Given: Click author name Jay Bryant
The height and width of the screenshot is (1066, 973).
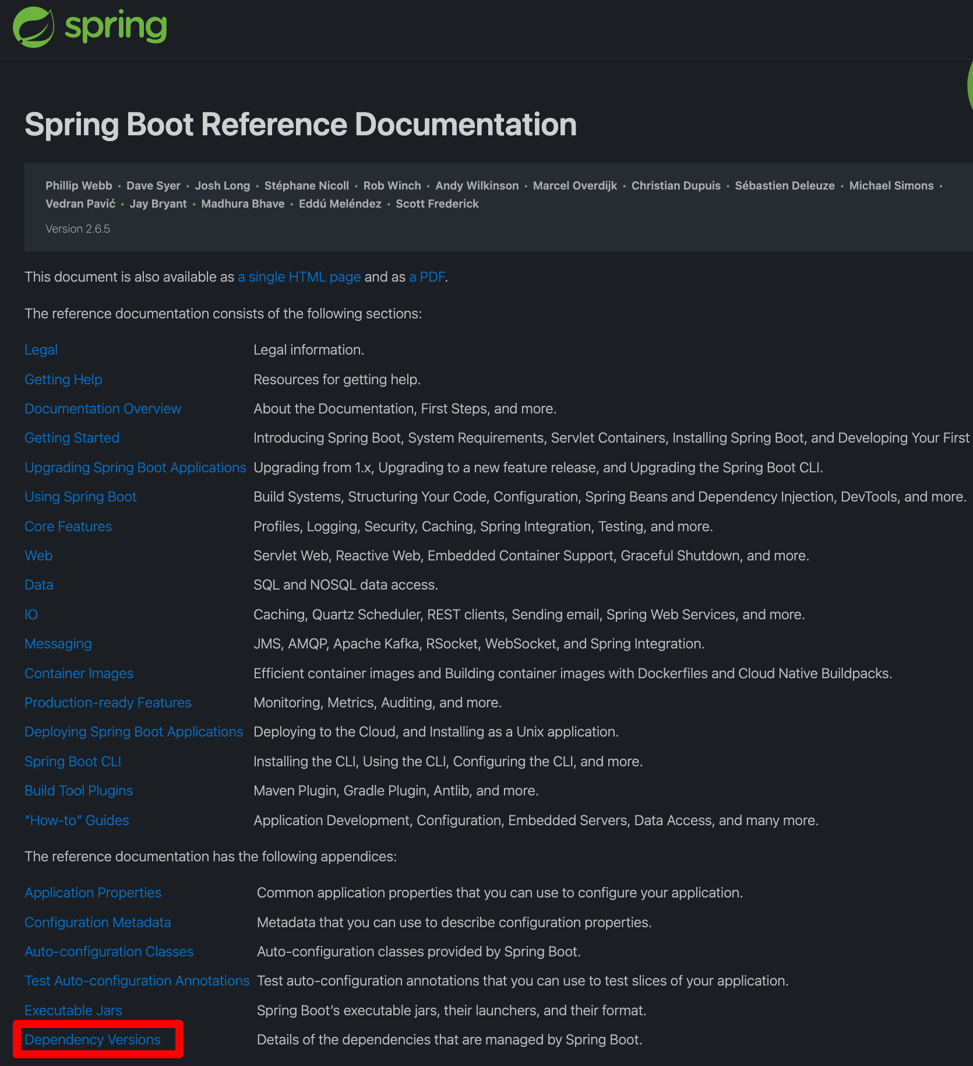Looking at the screenshot, I should tap(158, 204).
